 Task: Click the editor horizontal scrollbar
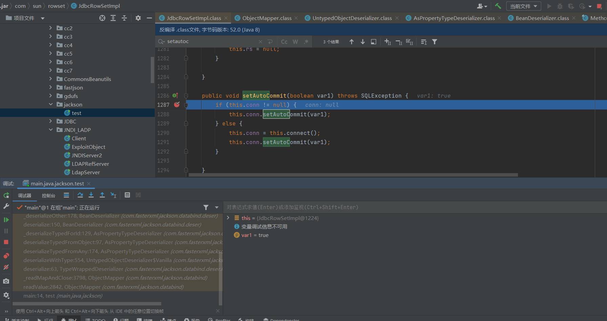[353, 175]
